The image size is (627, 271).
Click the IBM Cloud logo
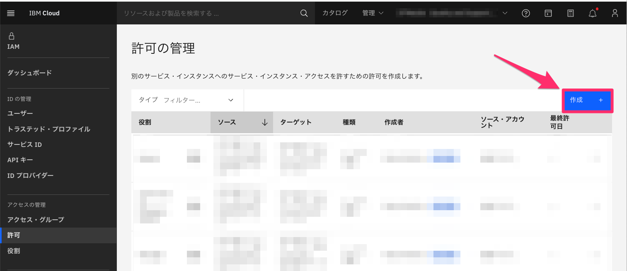[x=44, y=13]
